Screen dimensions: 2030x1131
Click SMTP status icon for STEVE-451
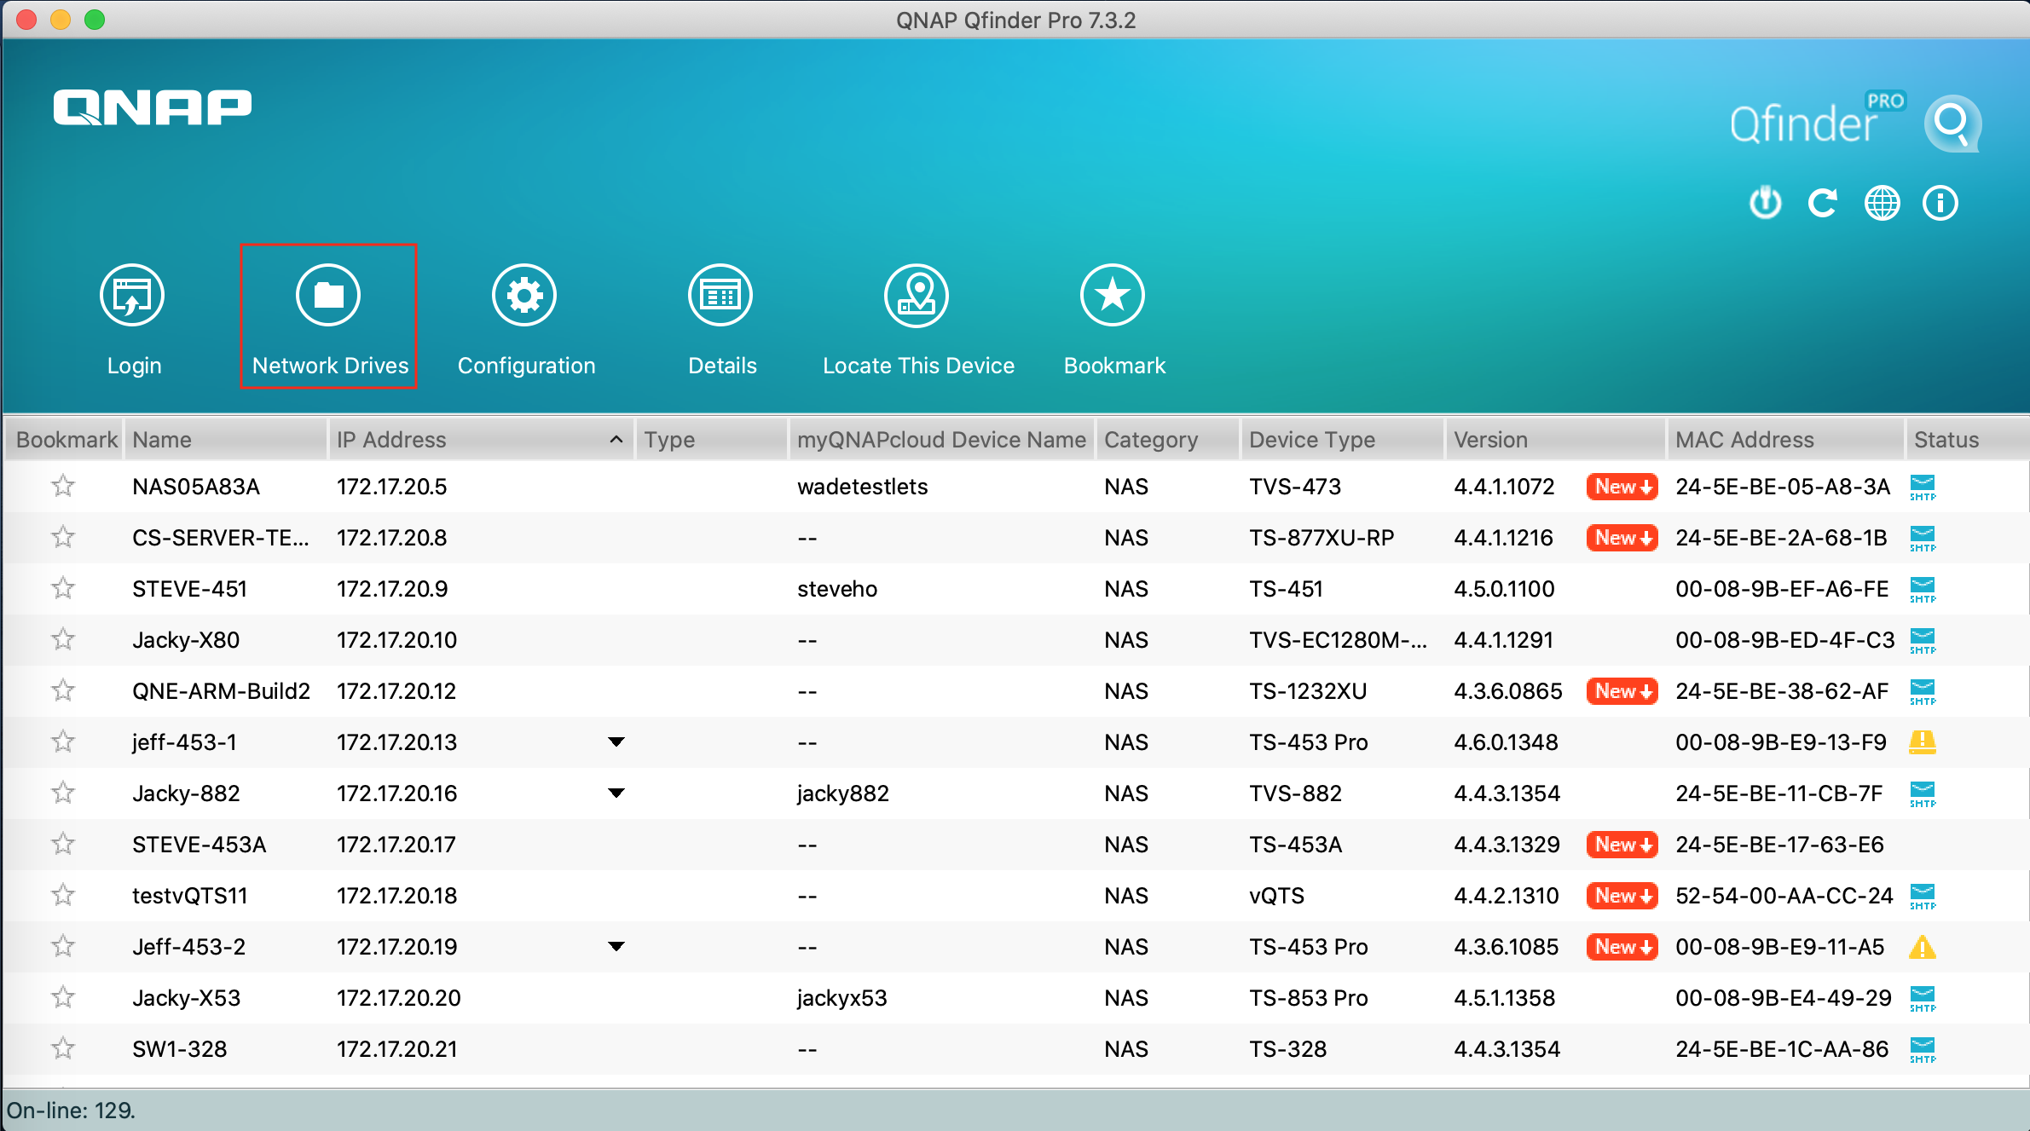[1923, 590]
